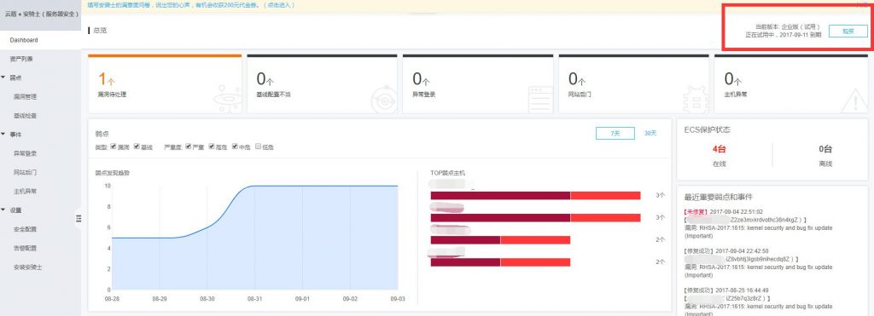
Task: Open the satisfaction survey 点击进入 link
Action: click(280, 5)
